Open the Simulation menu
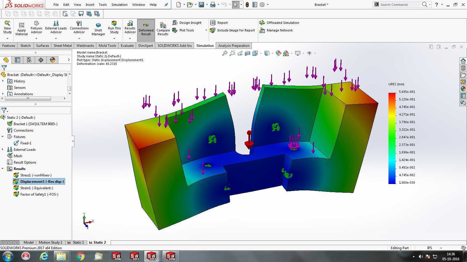Screen dimensions: 467x262 click(x=119, y=5)
